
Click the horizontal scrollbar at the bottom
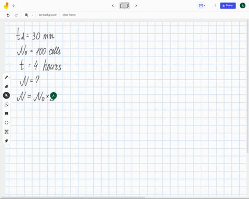pos(74,197)
